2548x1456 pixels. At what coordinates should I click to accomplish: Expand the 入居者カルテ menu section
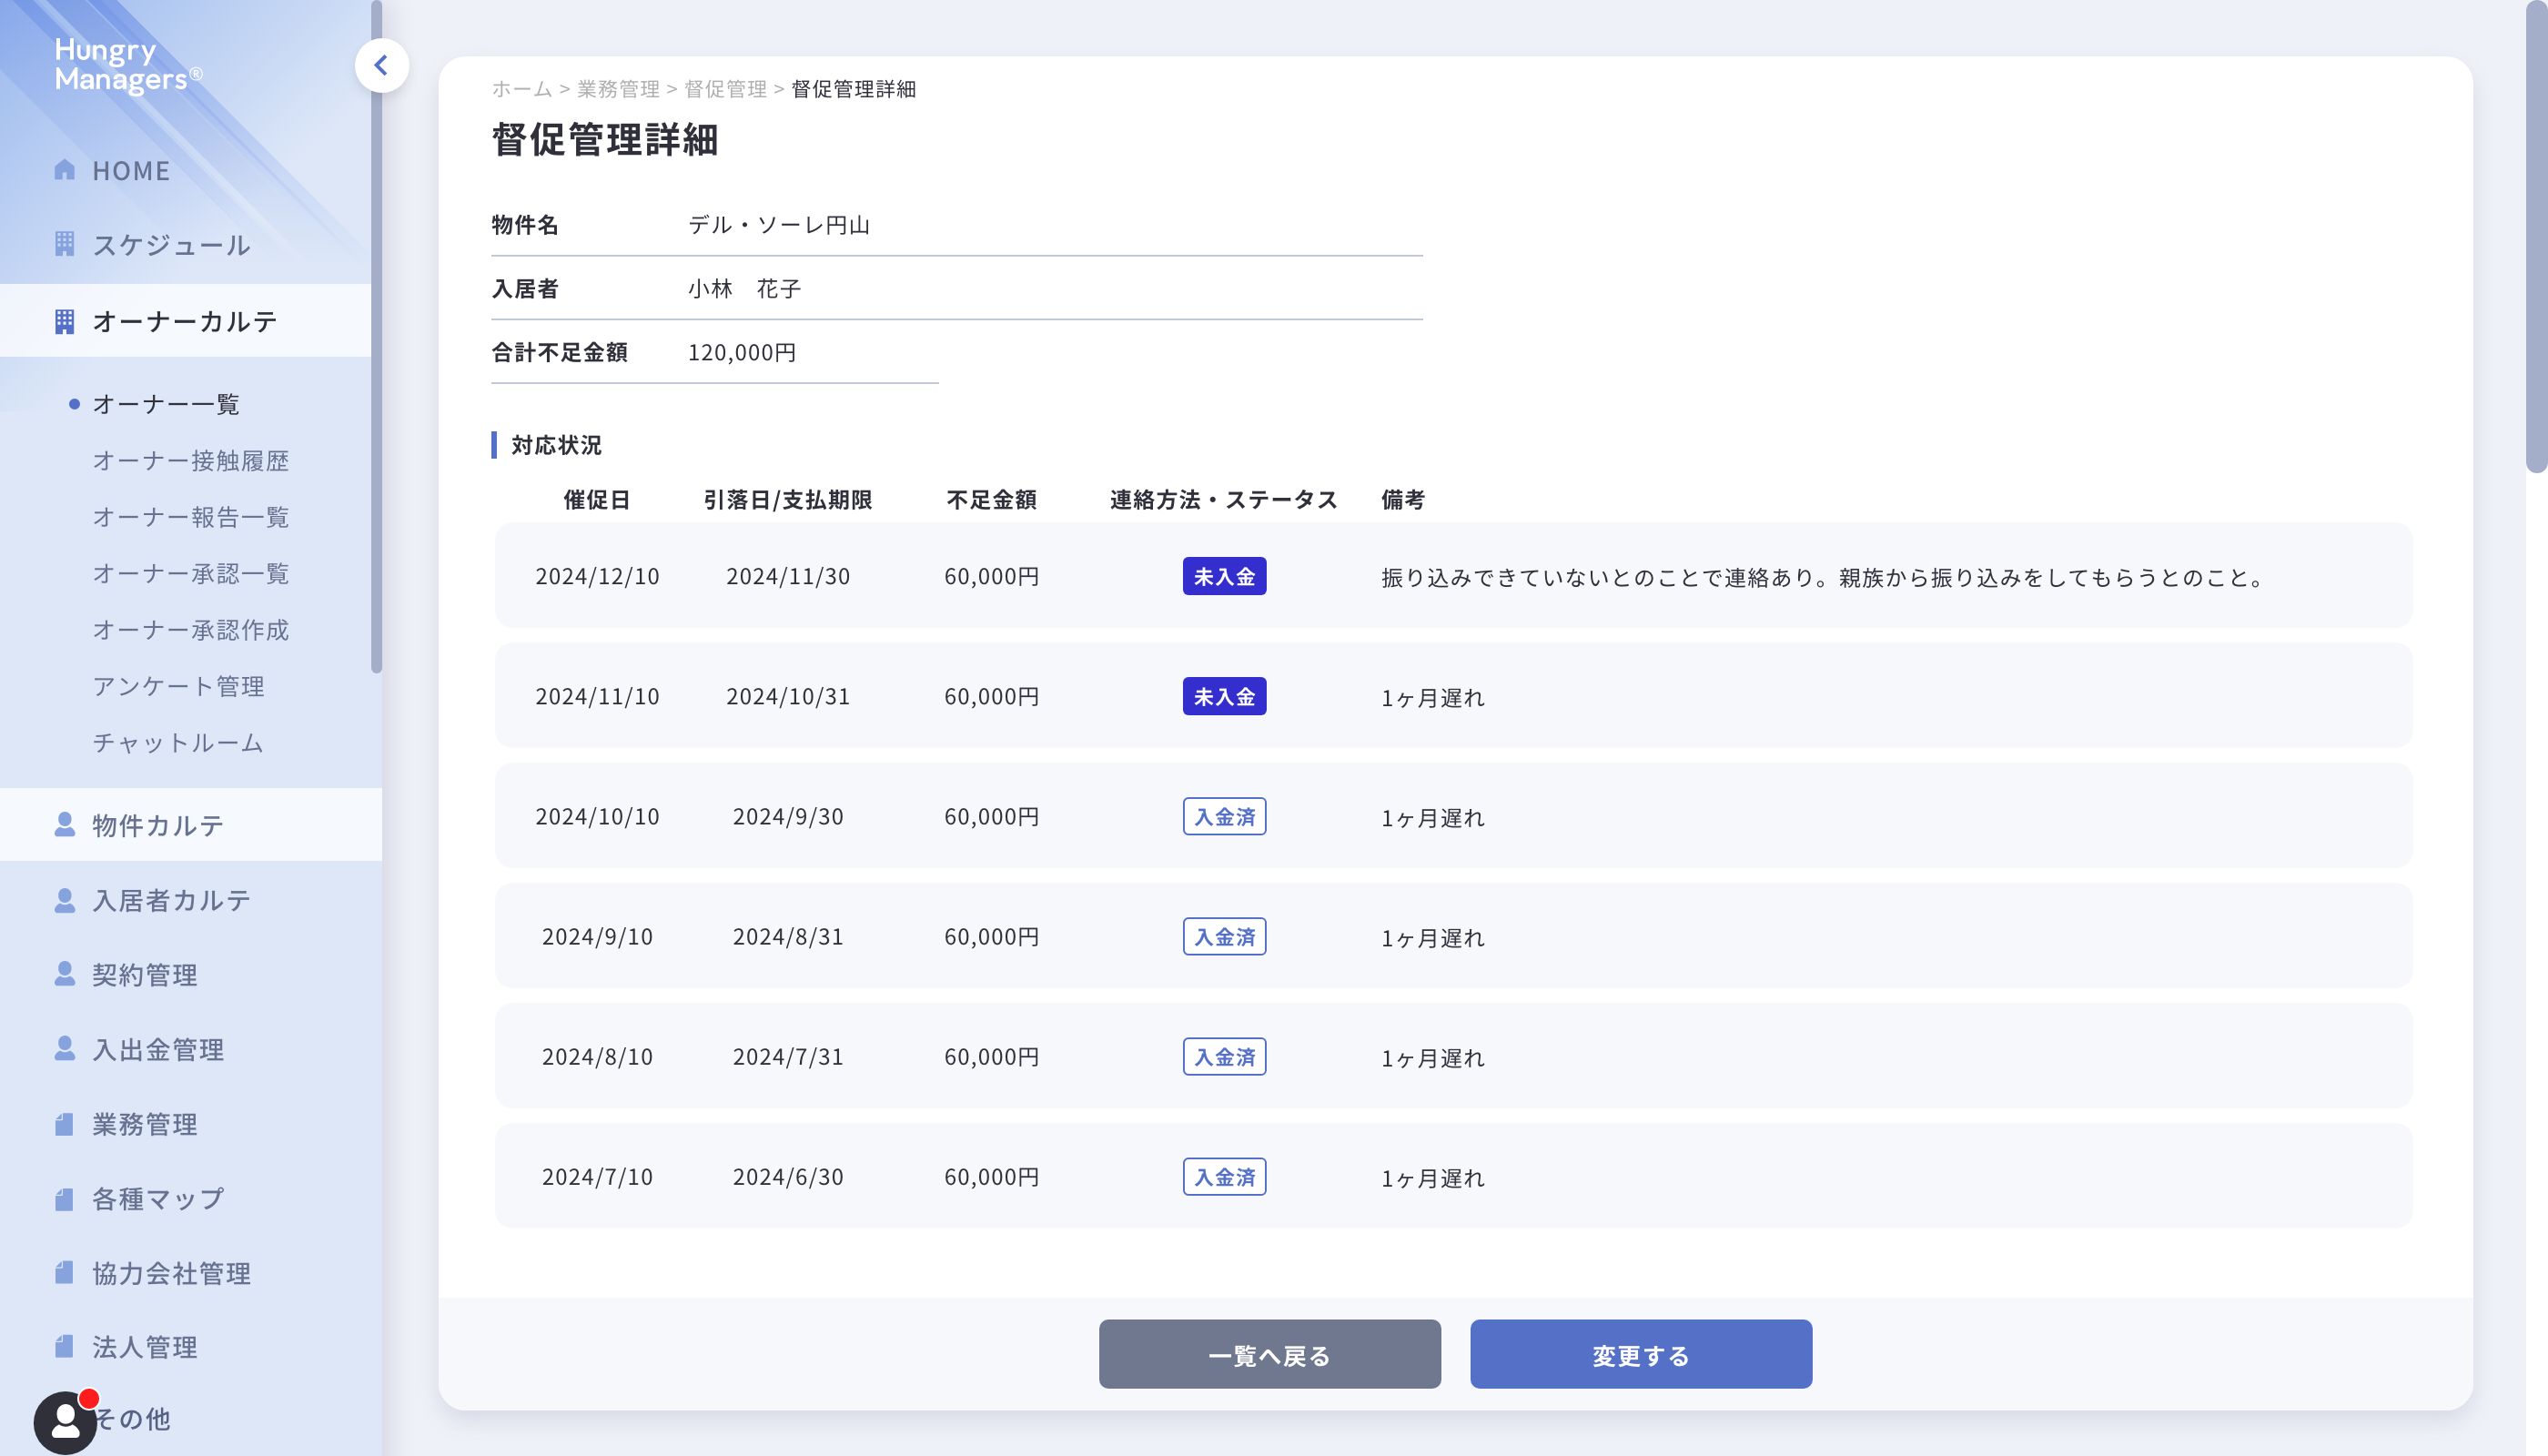pos(171,900)
